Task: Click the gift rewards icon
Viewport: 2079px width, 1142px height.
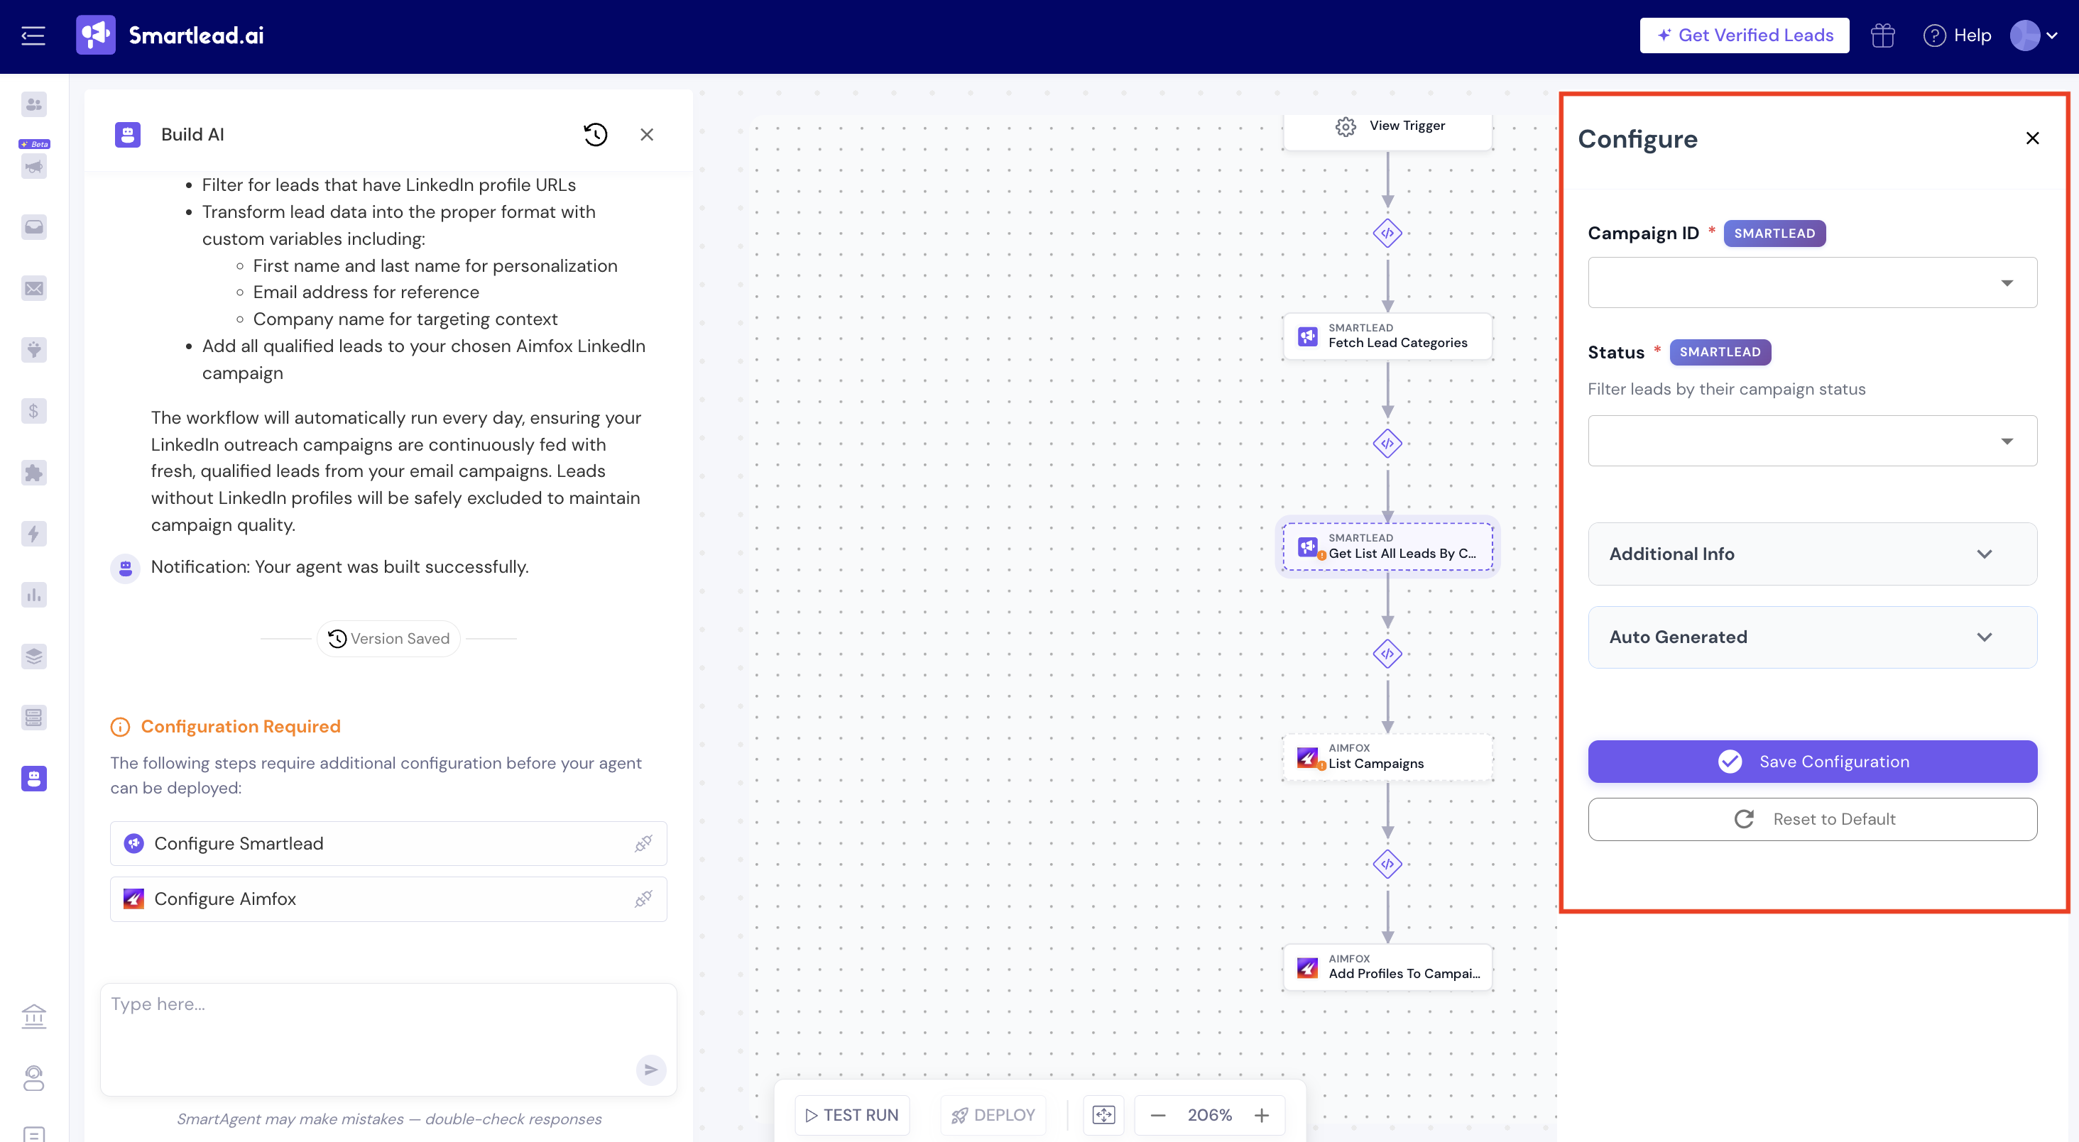Action: click(1882, 35)
